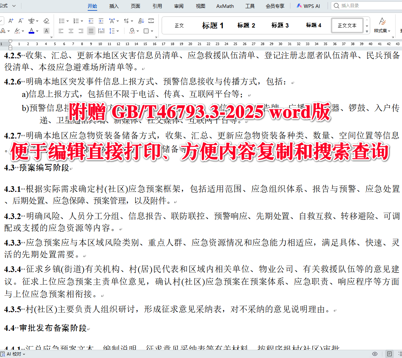Apply bullet list formatting
The image size is (402, 358).
tap(62, 20)
